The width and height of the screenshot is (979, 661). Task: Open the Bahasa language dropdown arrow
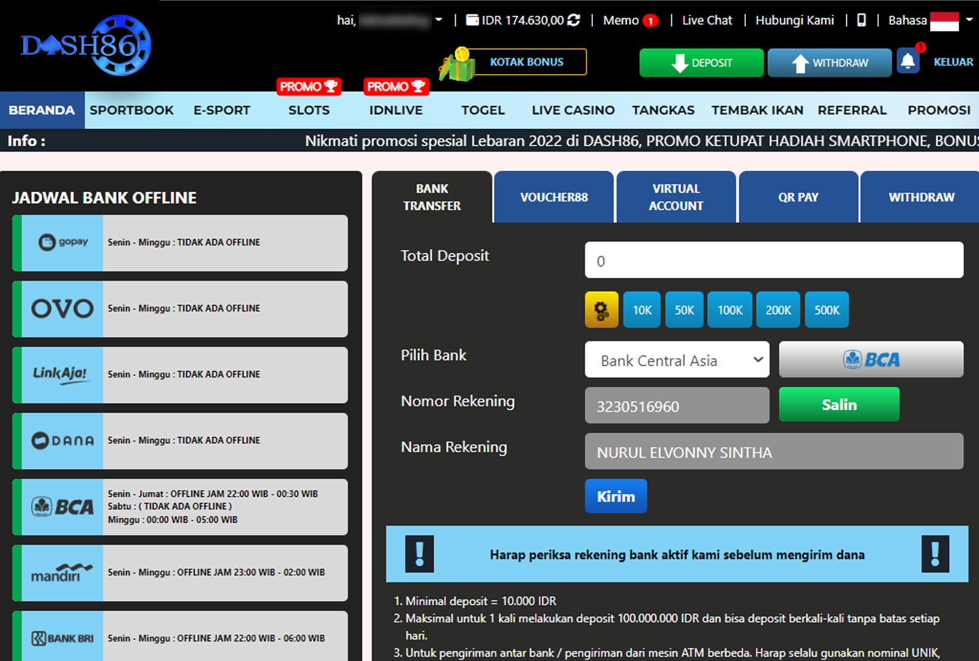(x=969, y=20)
